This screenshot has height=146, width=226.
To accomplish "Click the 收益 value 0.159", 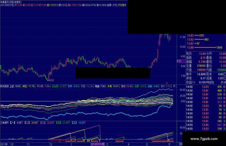I will click(202, 82).
